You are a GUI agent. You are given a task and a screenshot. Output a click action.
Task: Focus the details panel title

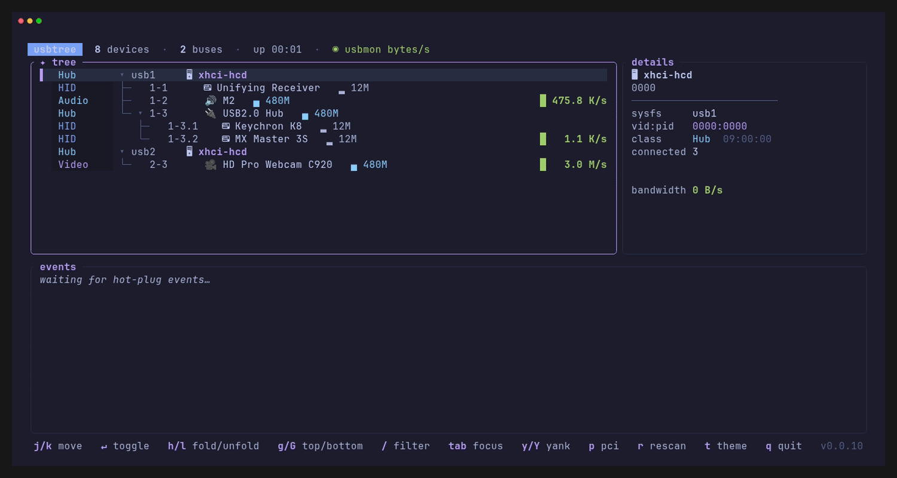[652, 62]
